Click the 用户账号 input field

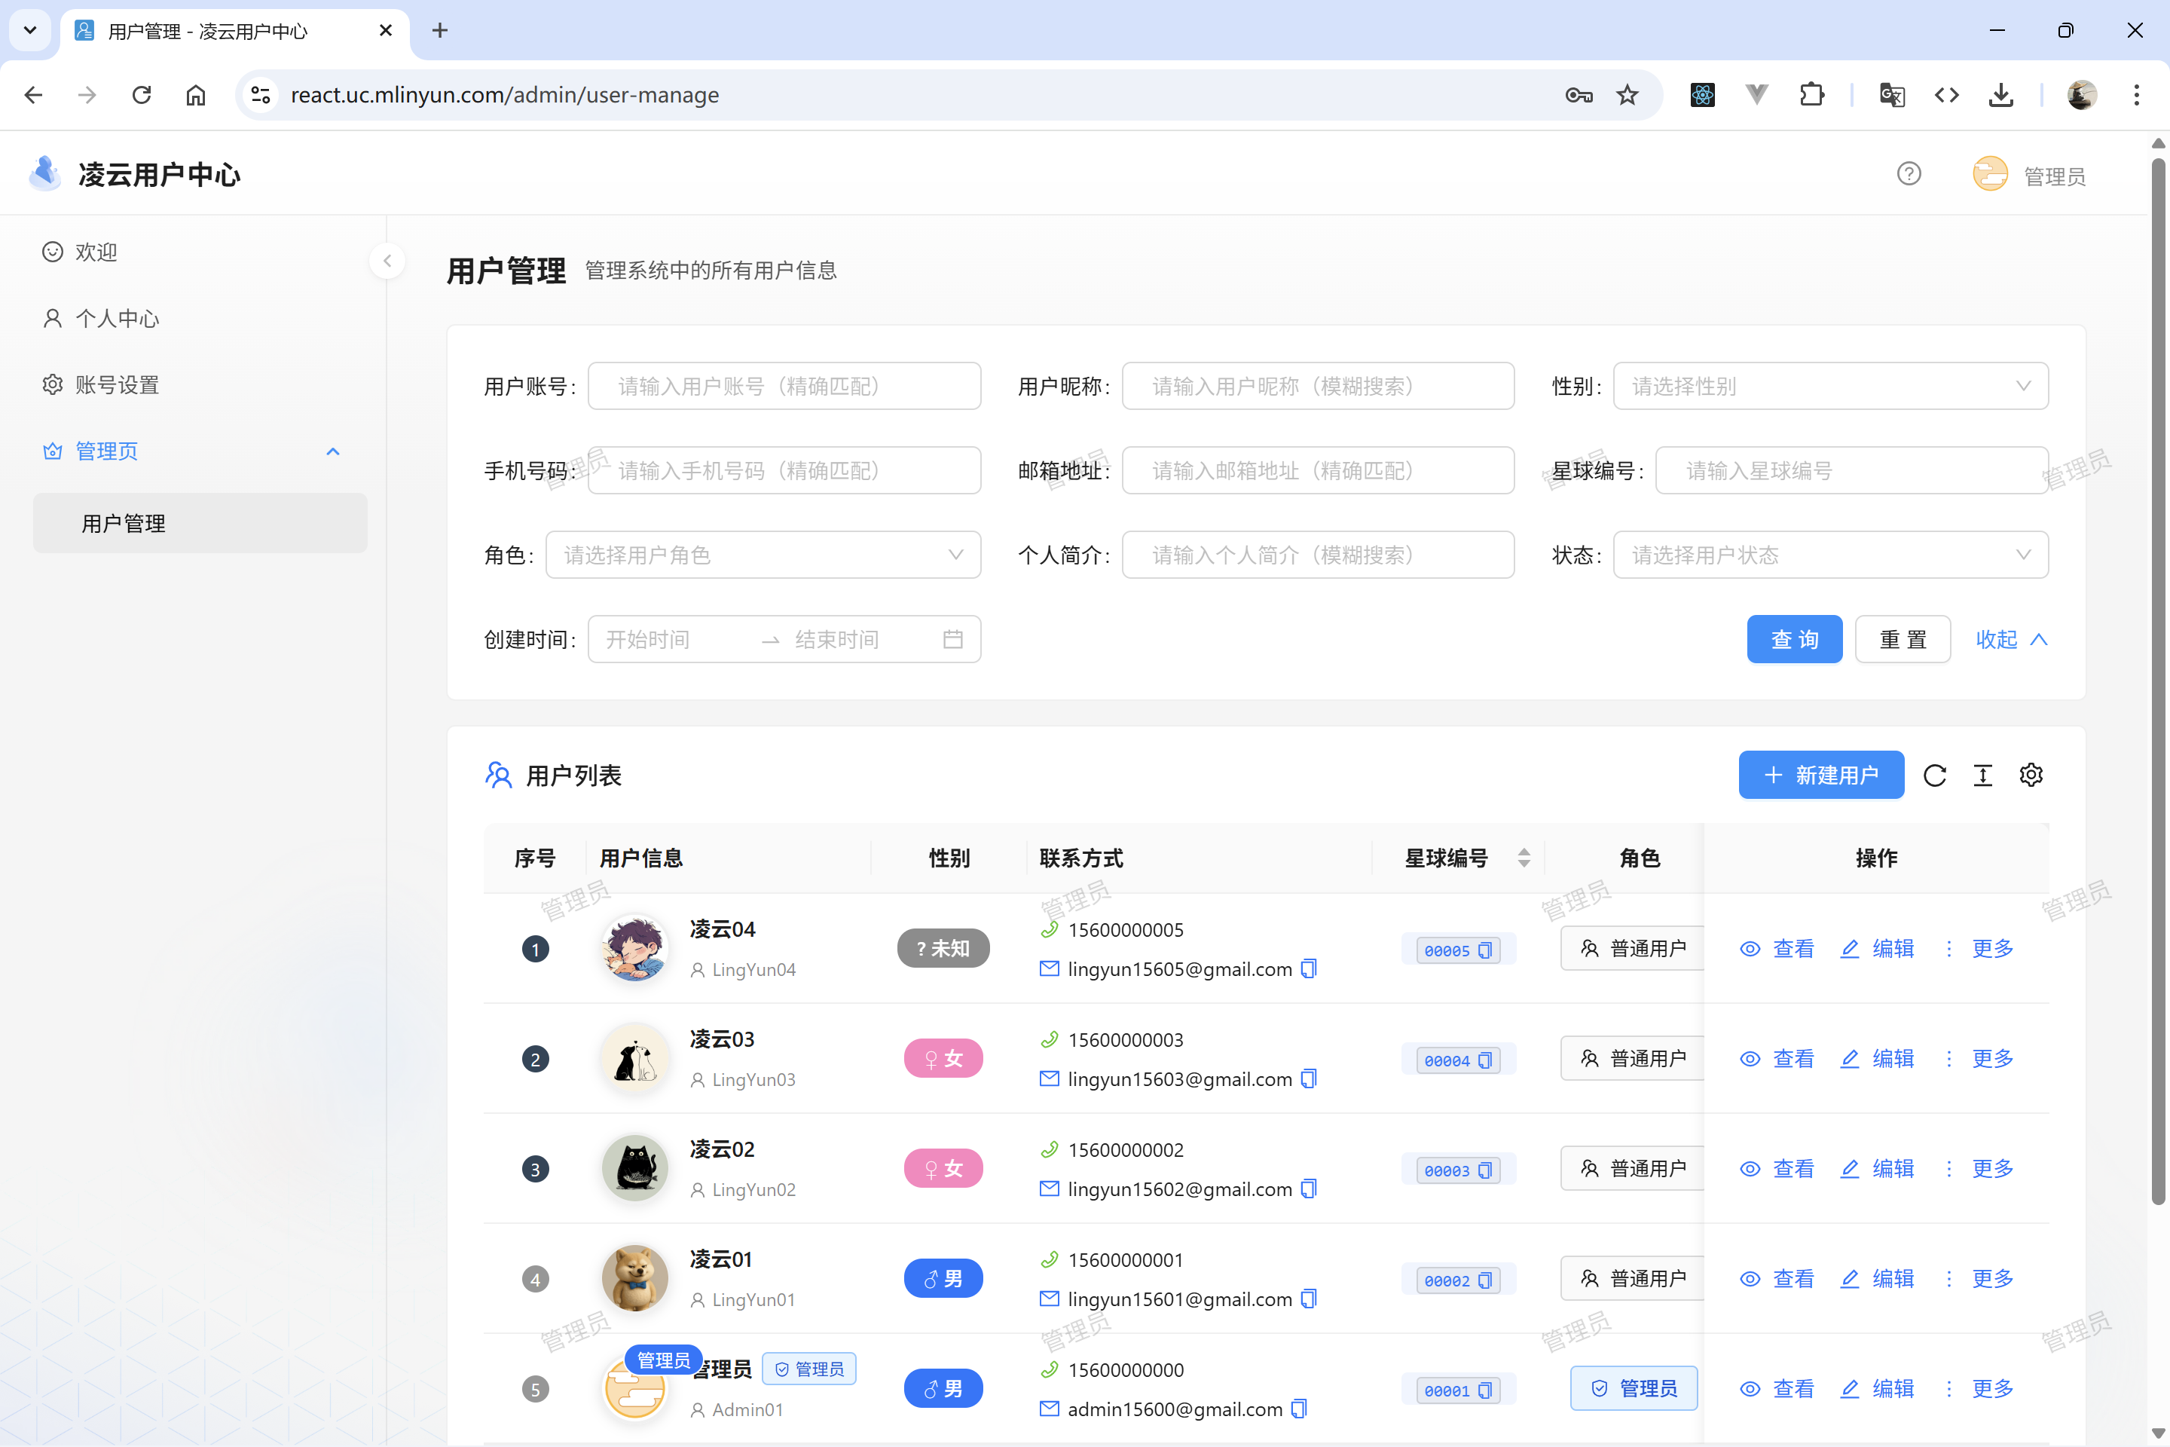point(784,386)
